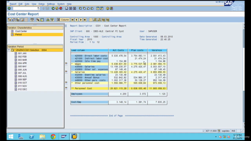This screenshot has height=141, width=251.
Task: Click the Column search button
Action: coord(63,20)
